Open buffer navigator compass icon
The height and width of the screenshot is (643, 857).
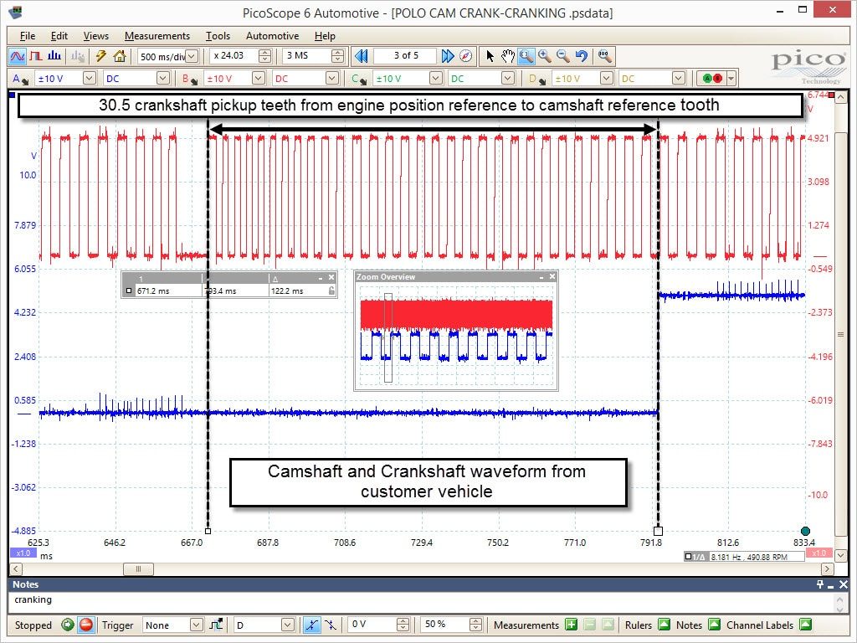465,56
